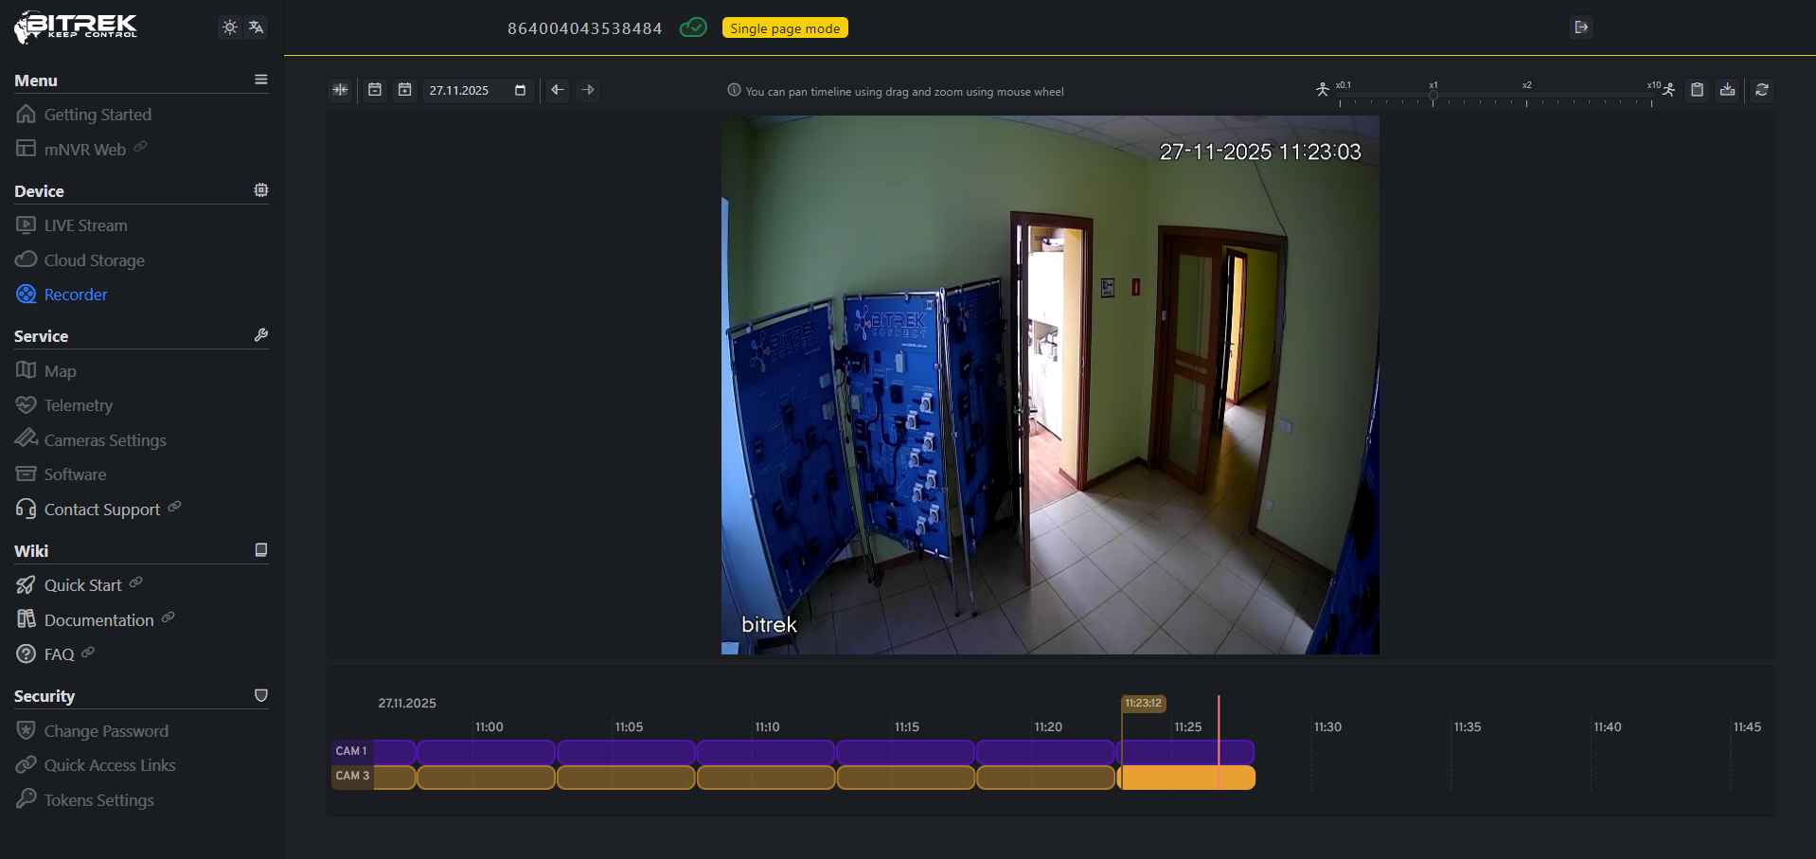Open the Documentation wiki link
1816x859 pixels.
click(x=98, y=620)
